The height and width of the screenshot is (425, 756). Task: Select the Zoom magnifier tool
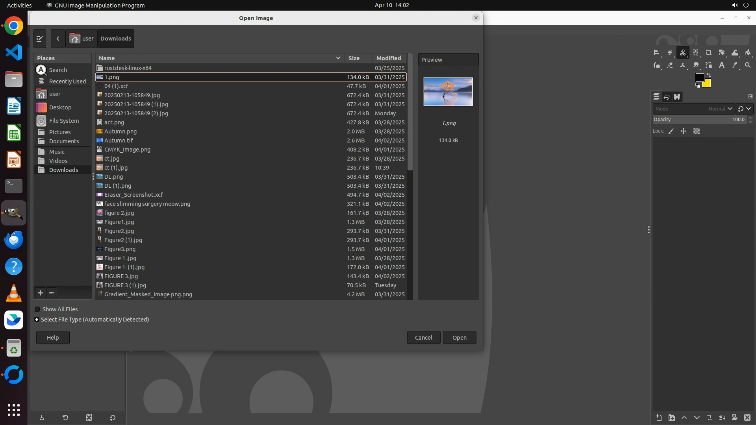[x=748, y=65]
